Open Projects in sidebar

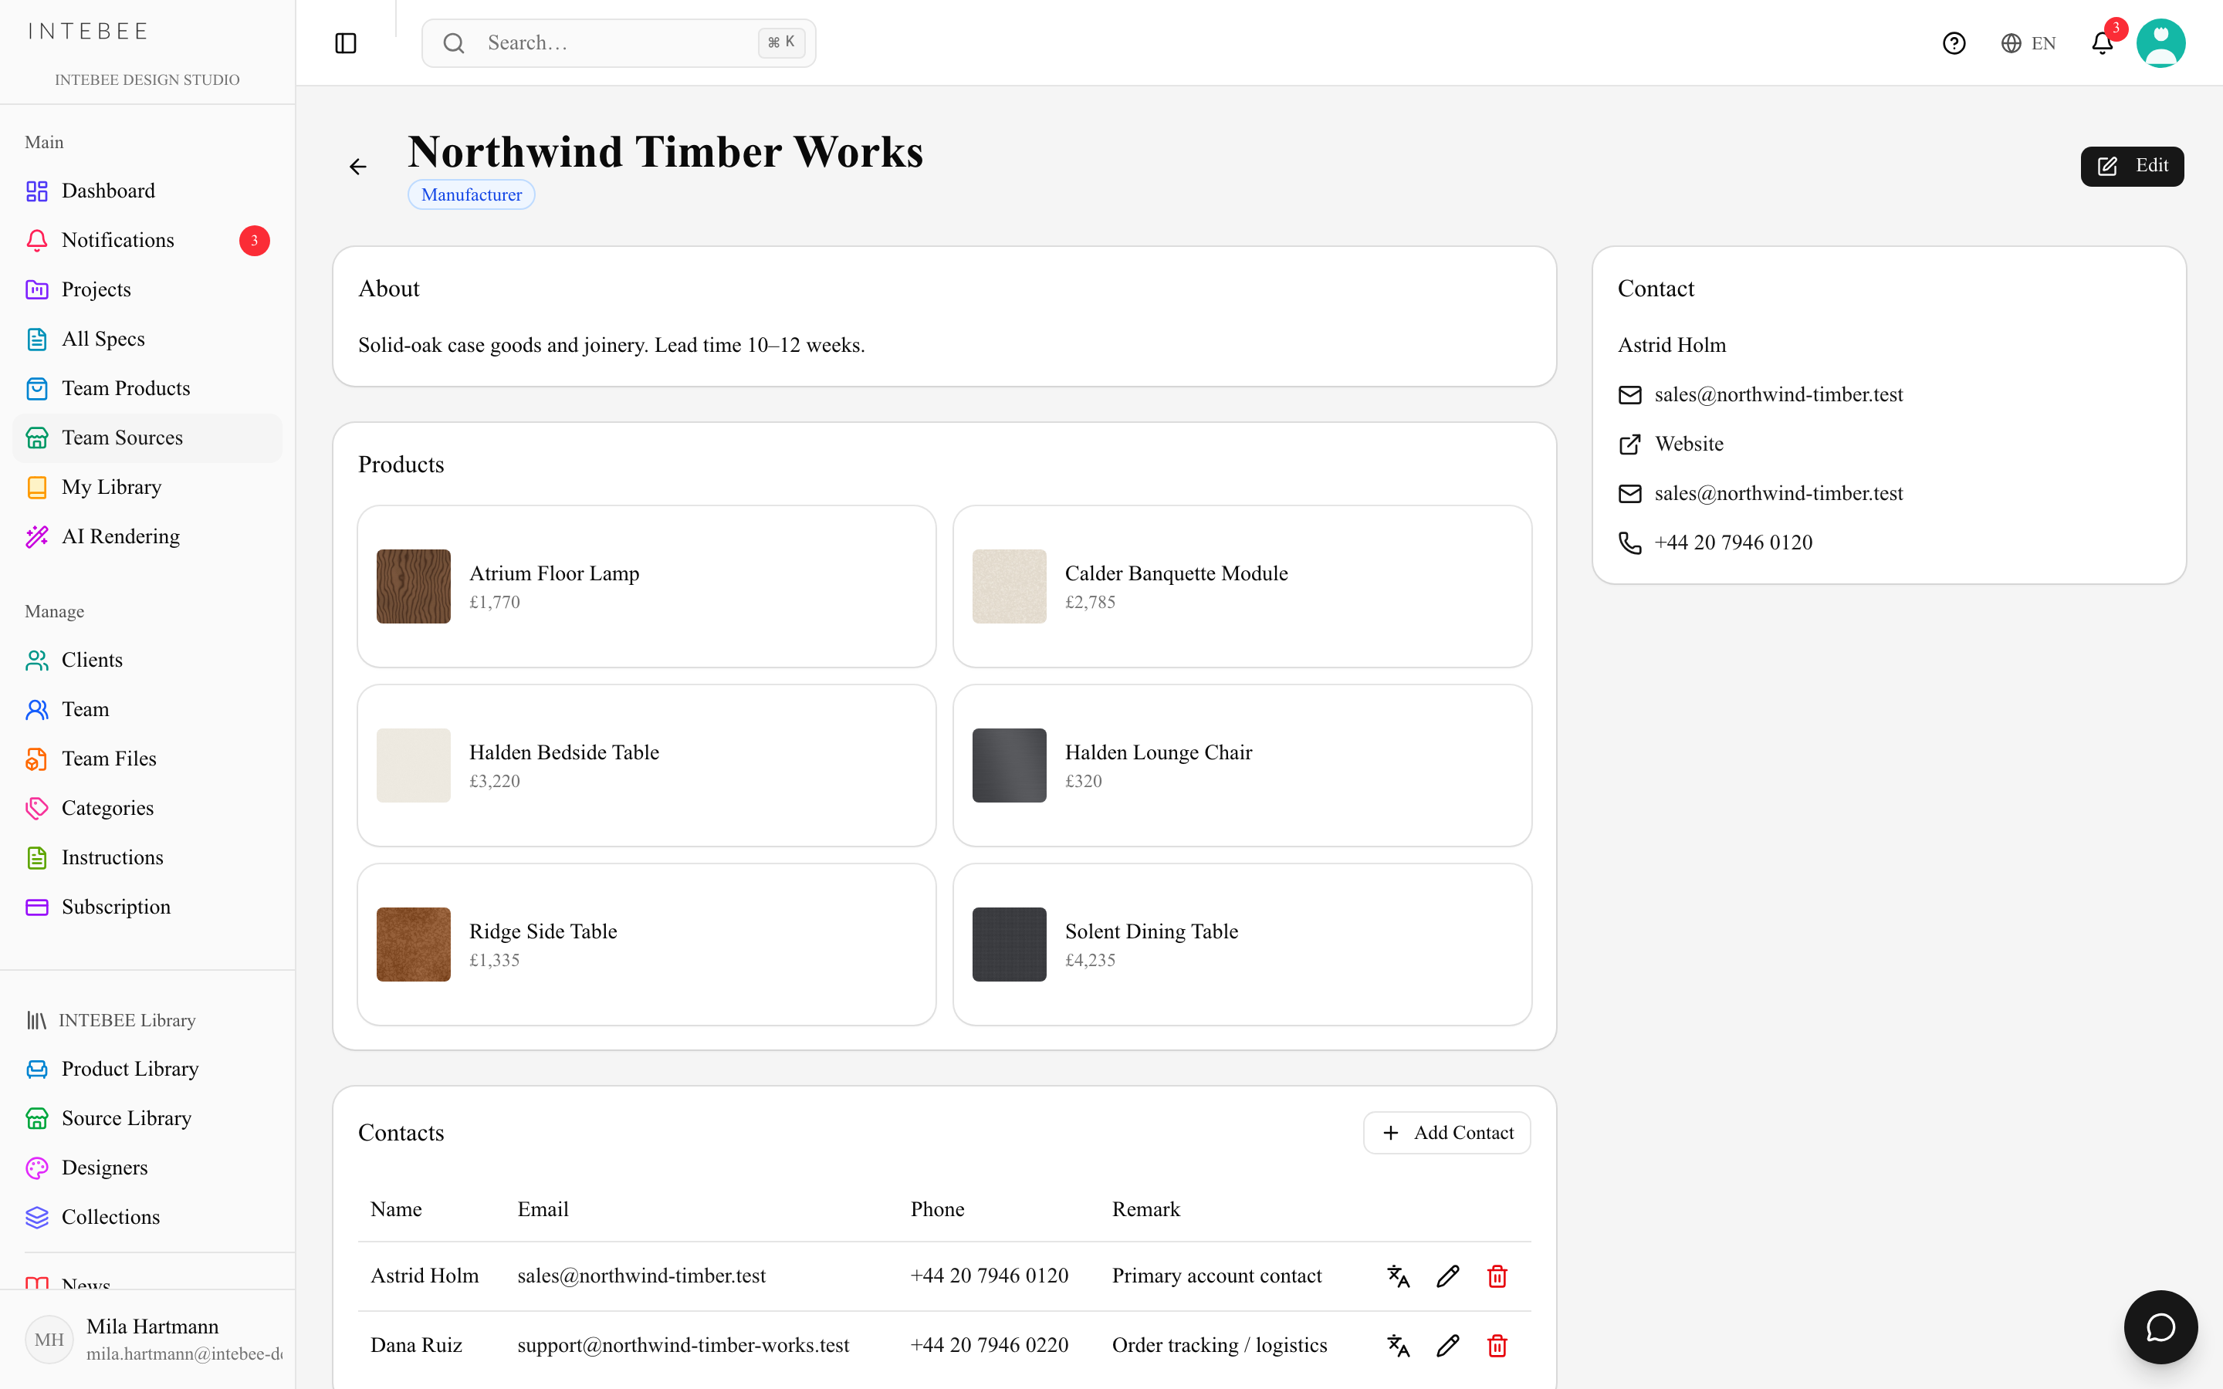(x=147, y=290)
